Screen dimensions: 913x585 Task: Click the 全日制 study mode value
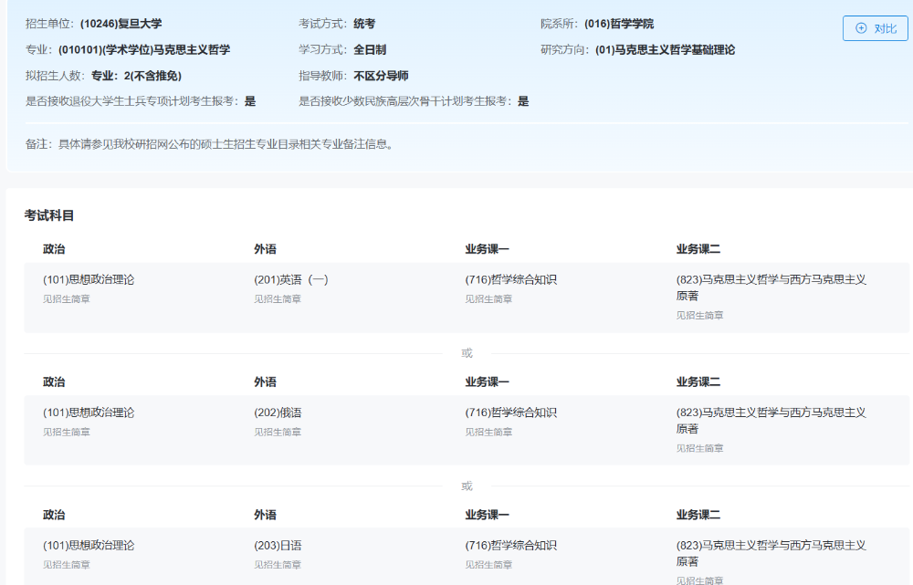370,50
